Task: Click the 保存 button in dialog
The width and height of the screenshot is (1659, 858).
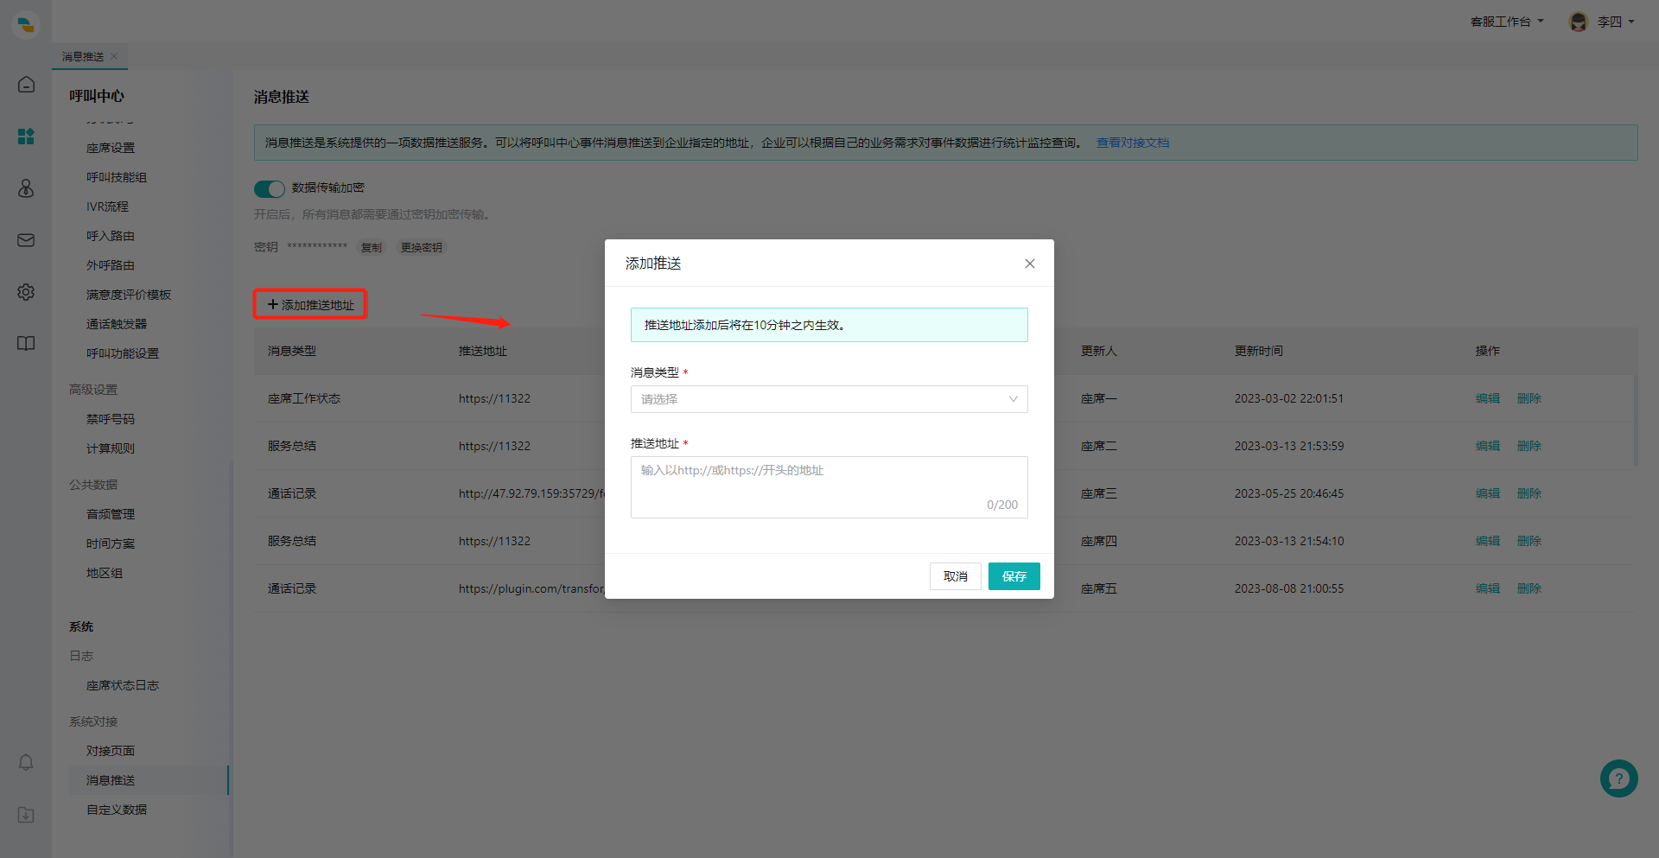Action: (1014, 576)
